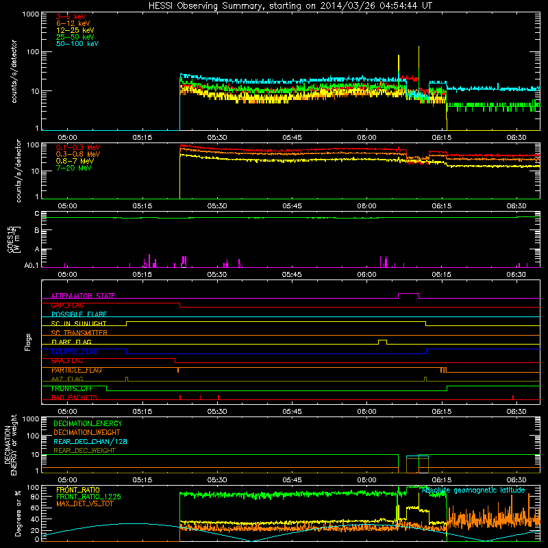Click the SC_IN_SUNLIGHT flag label

coord(79,323)
